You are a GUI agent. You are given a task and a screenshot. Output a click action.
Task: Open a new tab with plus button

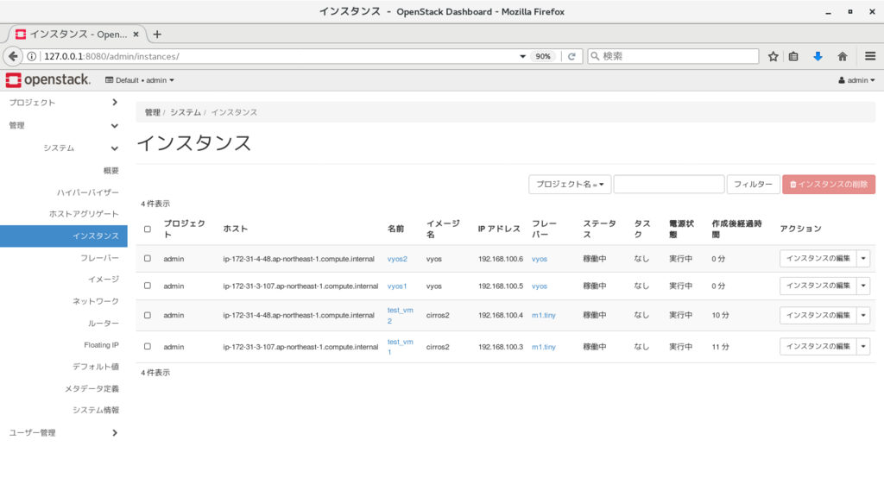pyautogui.click(x=157, y=35)
